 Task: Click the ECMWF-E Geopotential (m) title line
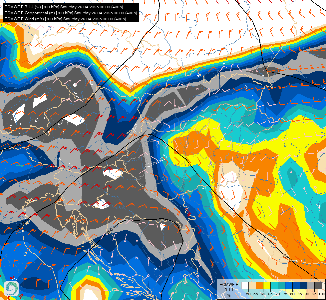point(71,13)
